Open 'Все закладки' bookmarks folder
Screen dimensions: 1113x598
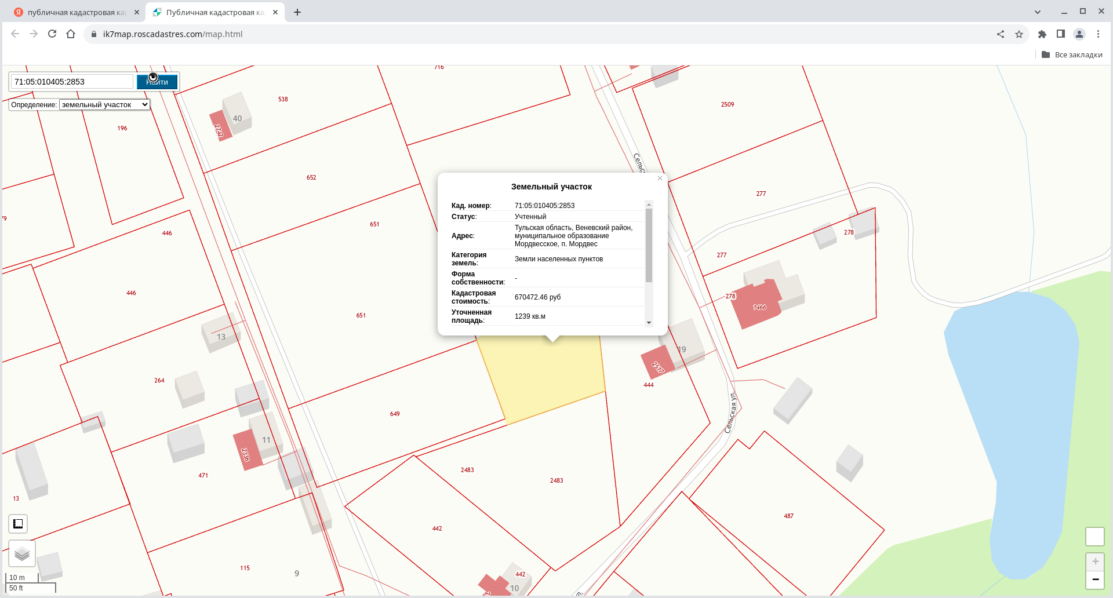[x=1072, y=55]
